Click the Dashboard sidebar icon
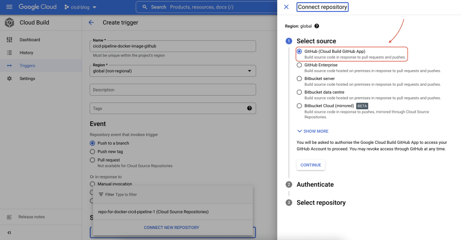 (x=9, y=40)
